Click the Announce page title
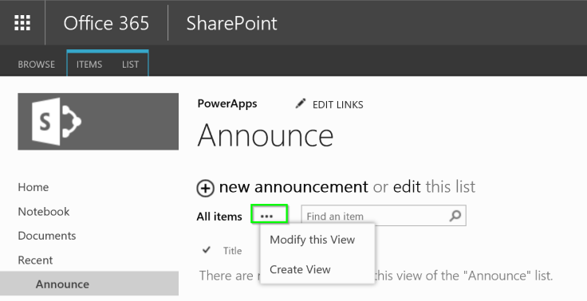This screenshot has width=587, height=301. (266, 135)
